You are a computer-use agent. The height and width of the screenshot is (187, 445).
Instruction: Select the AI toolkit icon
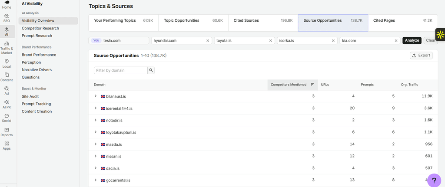click(7, 32)
